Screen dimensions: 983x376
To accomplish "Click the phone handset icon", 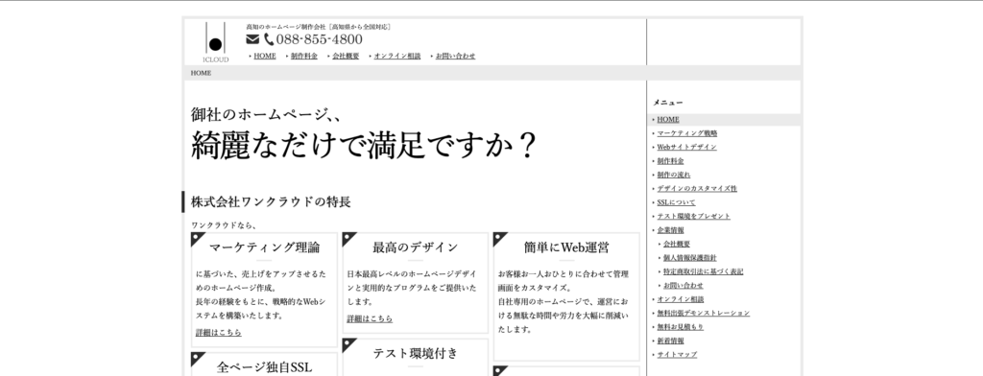I will point(269,39).
